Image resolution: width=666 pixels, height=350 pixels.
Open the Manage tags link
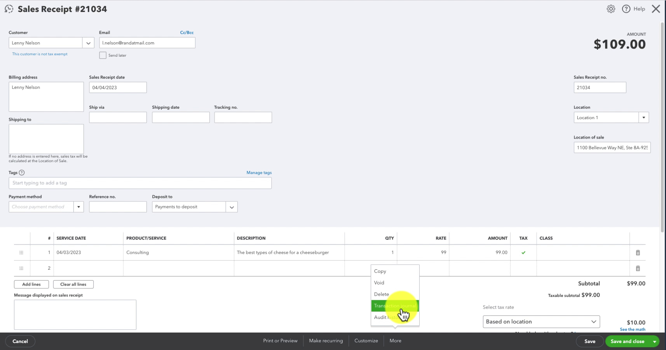tap(259, 173)
